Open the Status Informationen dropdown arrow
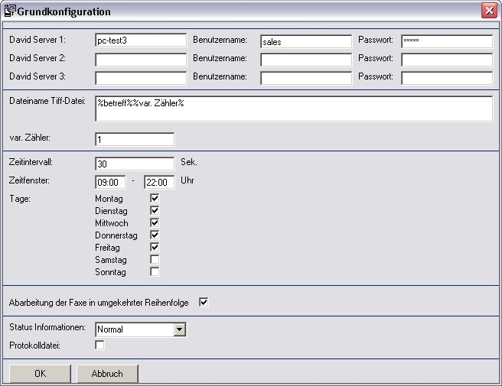 click(180, 329)
